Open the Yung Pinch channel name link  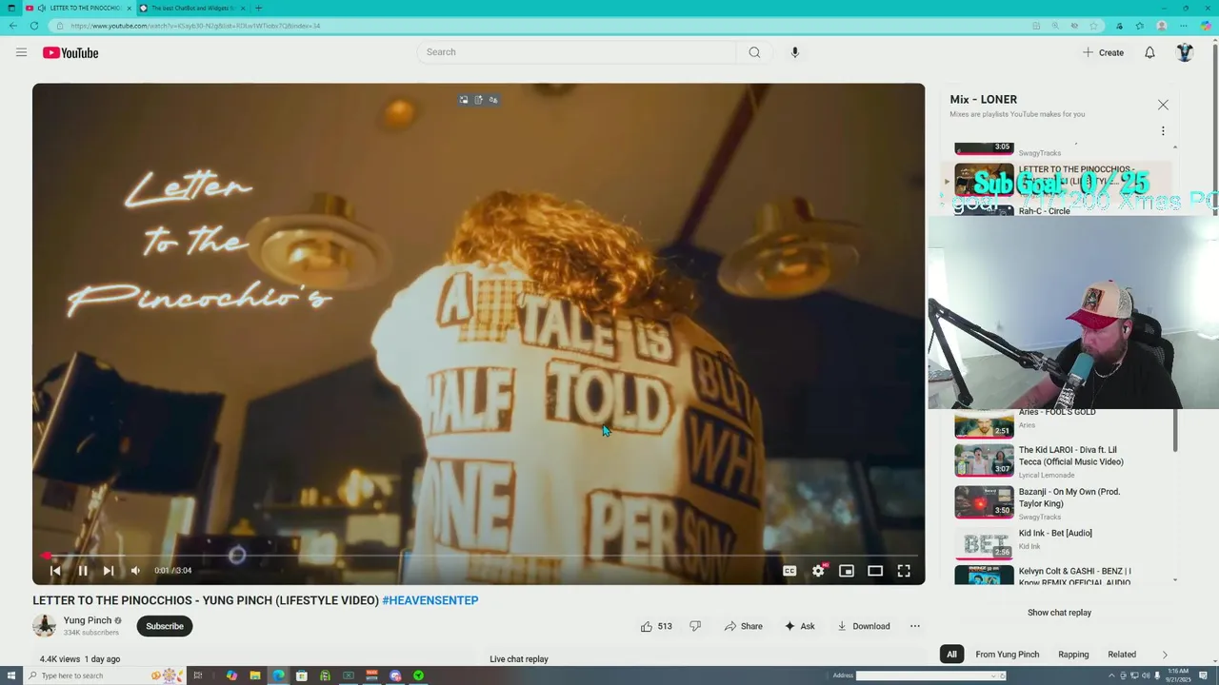point(88,620)
